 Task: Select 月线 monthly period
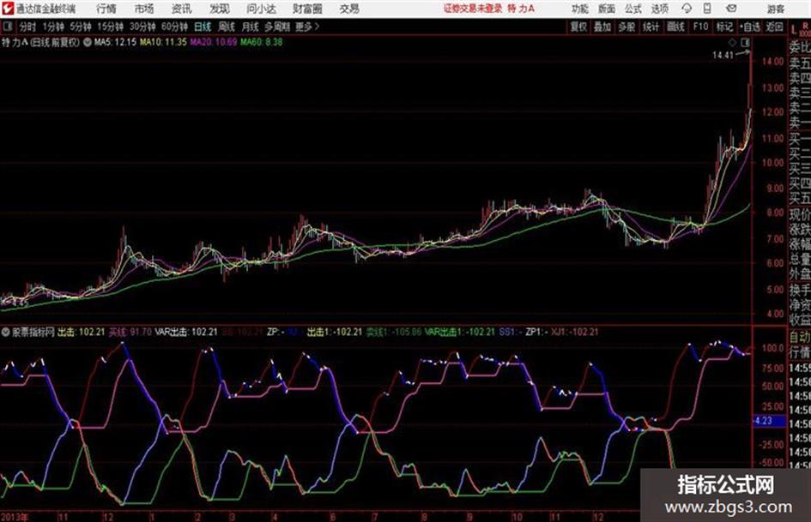tap(251, 27)
